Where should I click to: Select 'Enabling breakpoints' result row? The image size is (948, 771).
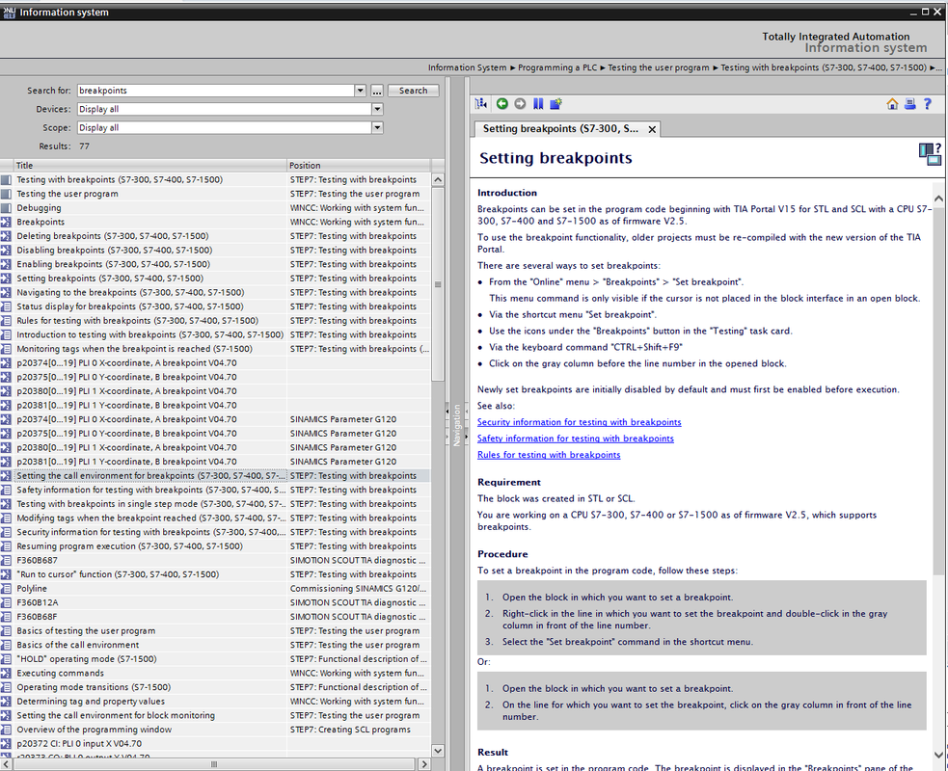point(216,264)
